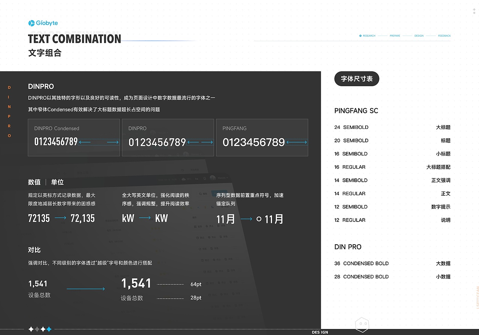479x335 pixels.
Task: Click the 数值 heading
Action: click(x=34, y=182)
